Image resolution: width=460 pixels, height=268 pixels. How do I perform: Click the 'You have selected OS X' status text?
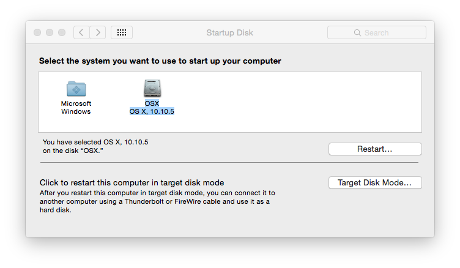click(x=95, y=146)
